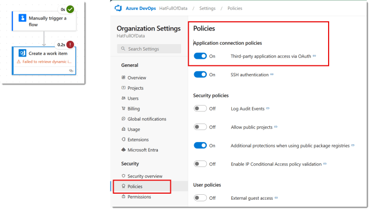
Task: Click the Microsoft Entra diamond icon
Action: click(124, 150)
